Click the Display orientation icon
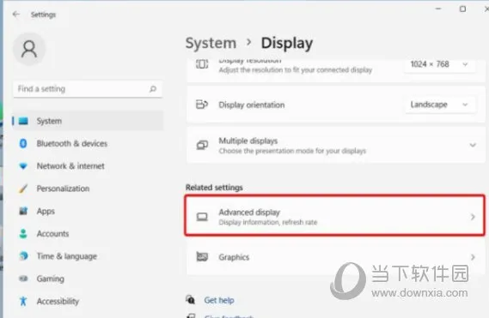This screenshot has width=489, height=318. (202, 105)
